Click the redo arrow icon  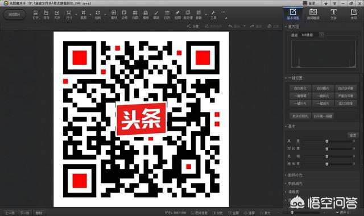[252, 26]
